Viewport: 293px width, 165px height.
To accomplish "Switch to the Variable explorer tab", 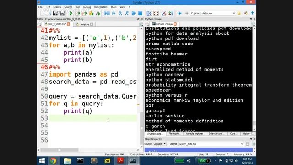I will [194, 134].
